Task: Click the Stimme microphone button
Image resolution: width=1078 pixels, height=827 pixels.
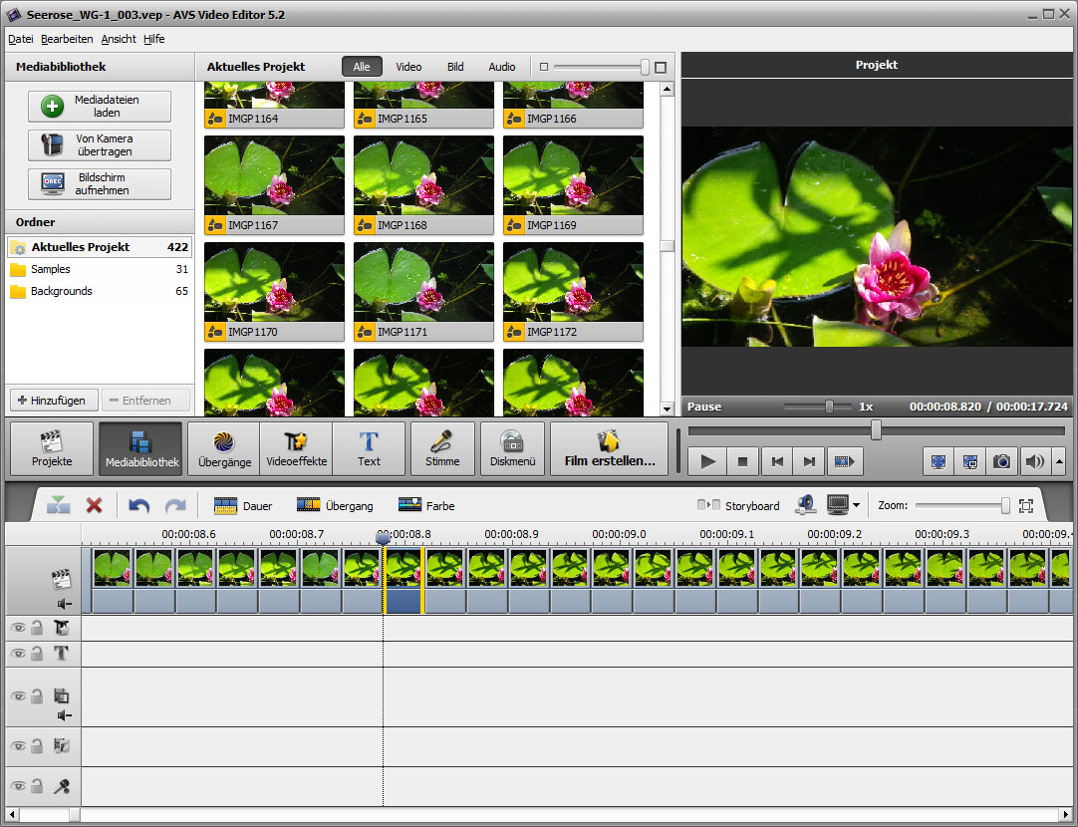Action: pyautogui.click(x=442, y=449)
